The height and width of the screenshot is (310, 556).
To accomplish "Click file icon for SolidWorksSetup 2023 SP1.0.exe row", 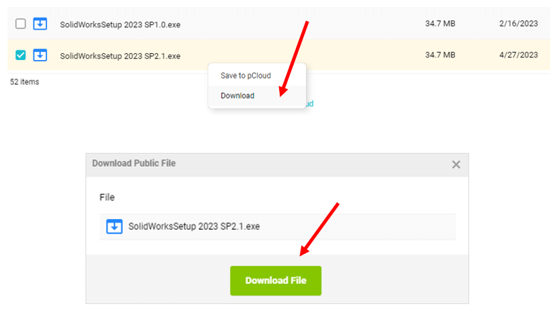I will pyautogui.click(x=40, y=24).
